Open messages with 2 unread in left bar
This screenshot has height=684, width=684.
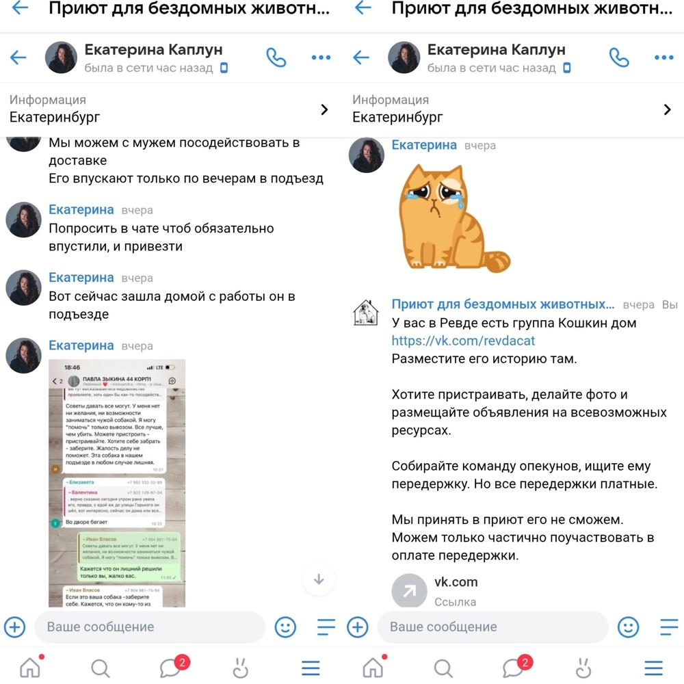[x=172, y=667]
